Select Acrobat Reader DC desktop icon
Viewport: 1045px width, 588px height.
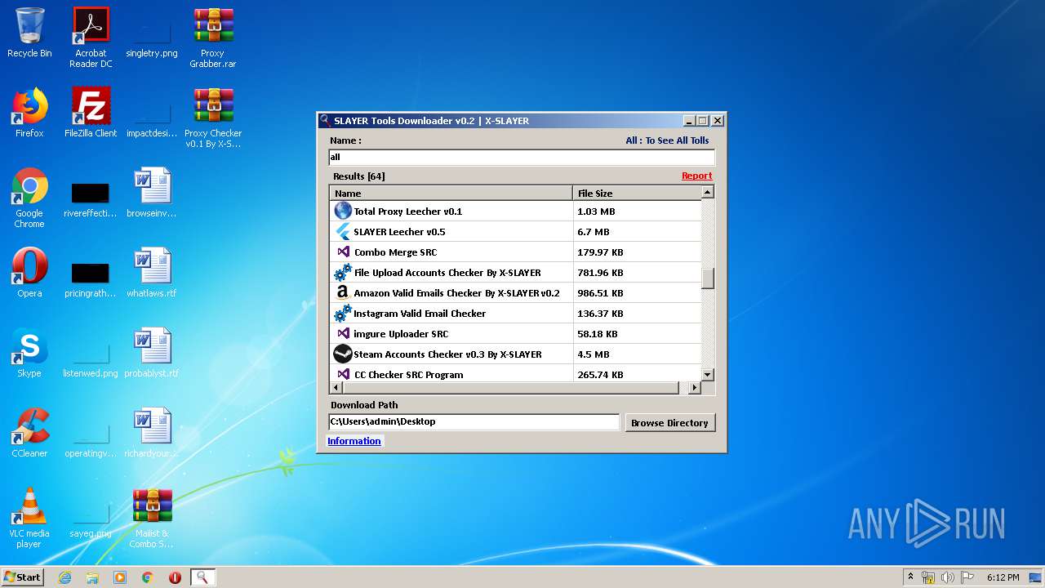[91, 38]
